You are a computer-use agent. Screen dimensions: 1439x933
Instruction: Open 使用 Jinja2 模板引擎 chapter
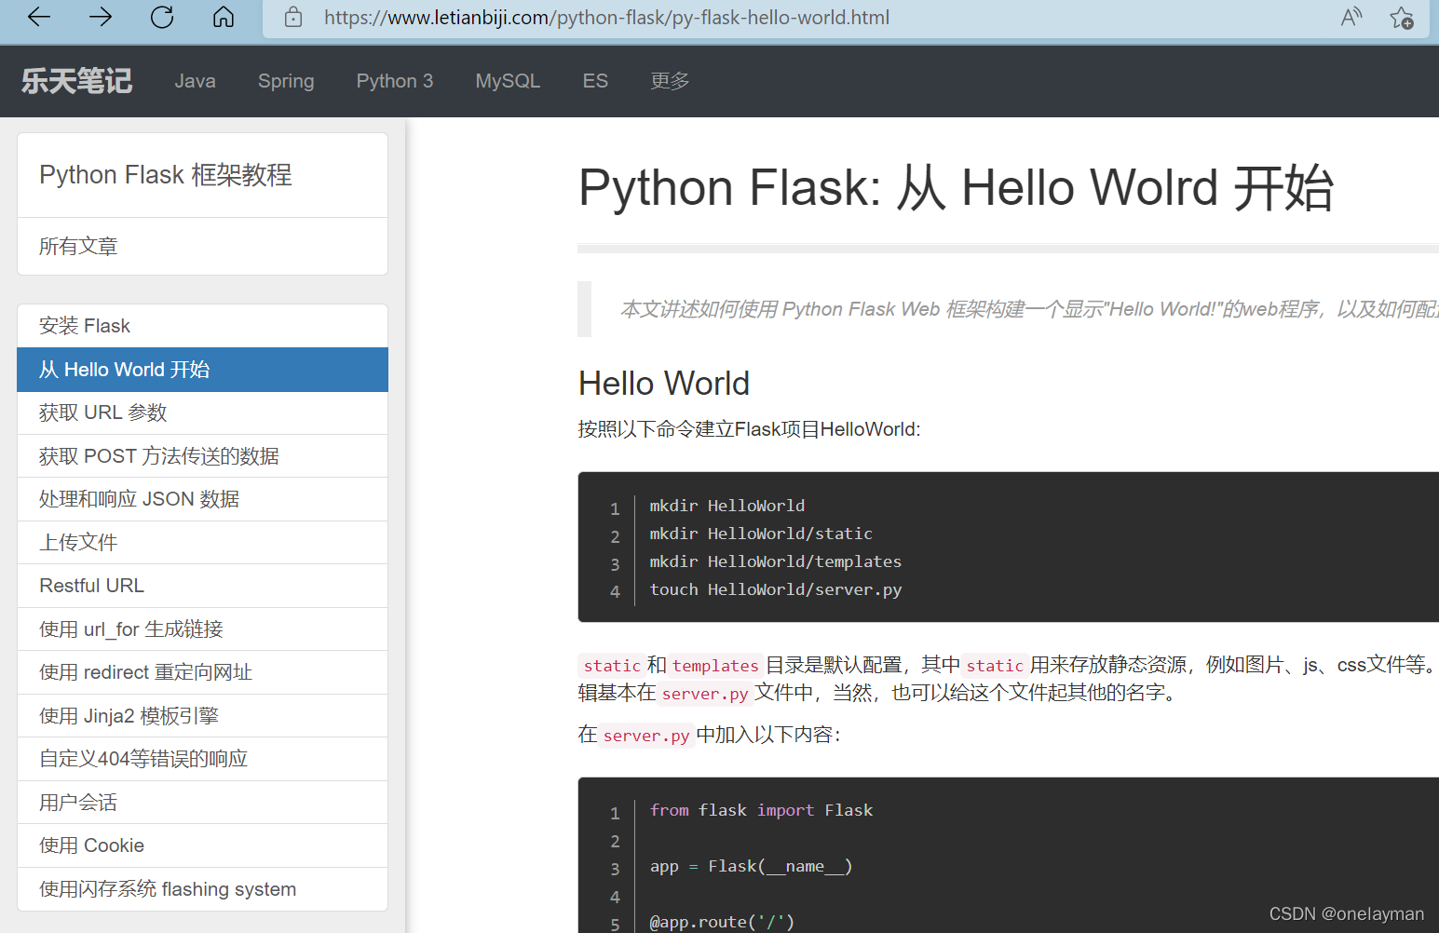[202, 716]
